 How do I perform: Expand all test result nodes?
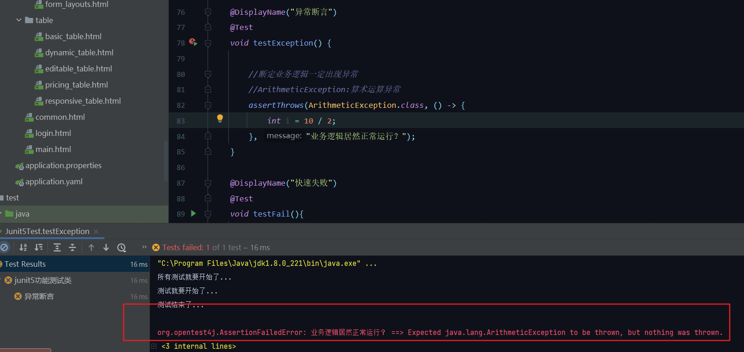[57, 247]
